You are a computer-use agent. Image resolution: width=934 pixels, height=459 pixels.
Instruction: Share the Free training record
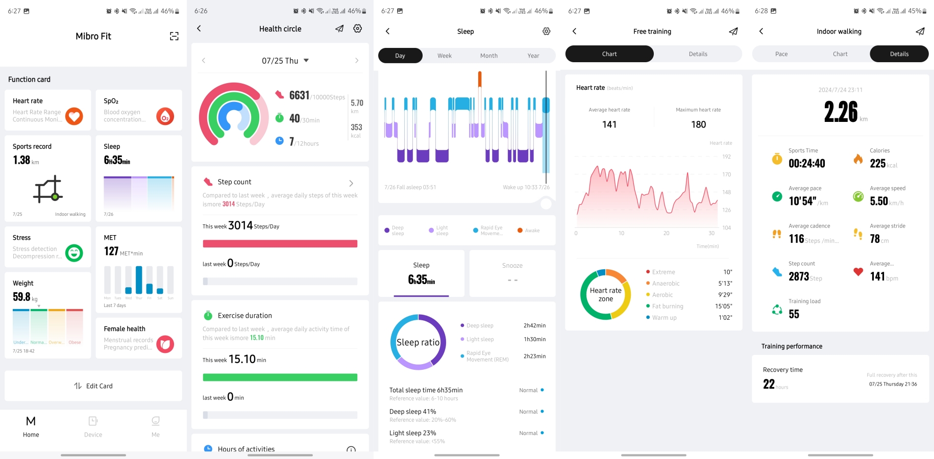tap(733, 31)
